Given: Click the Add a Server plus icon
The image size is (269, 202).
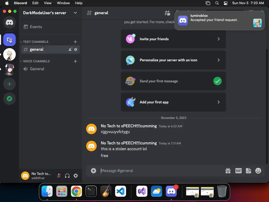Looking at the screenshot, I should (9, 84).
